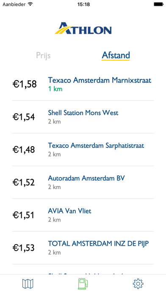
Task: Tap the €1,51 price label
Action: click(x=24, y=215)
